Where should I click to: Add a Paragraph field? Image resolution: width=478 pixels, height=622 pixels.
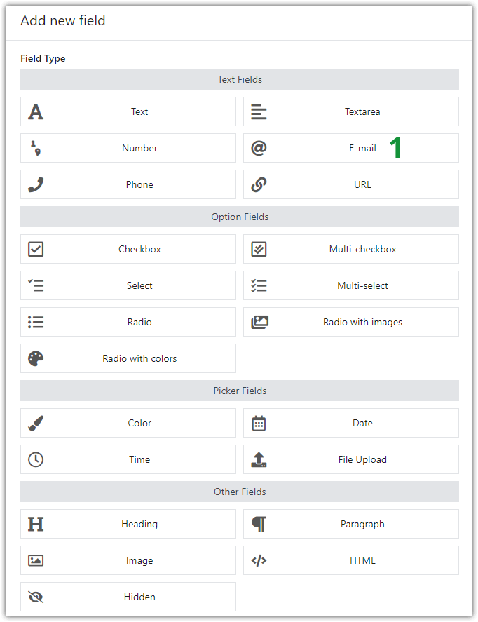(x=351, y=524)
